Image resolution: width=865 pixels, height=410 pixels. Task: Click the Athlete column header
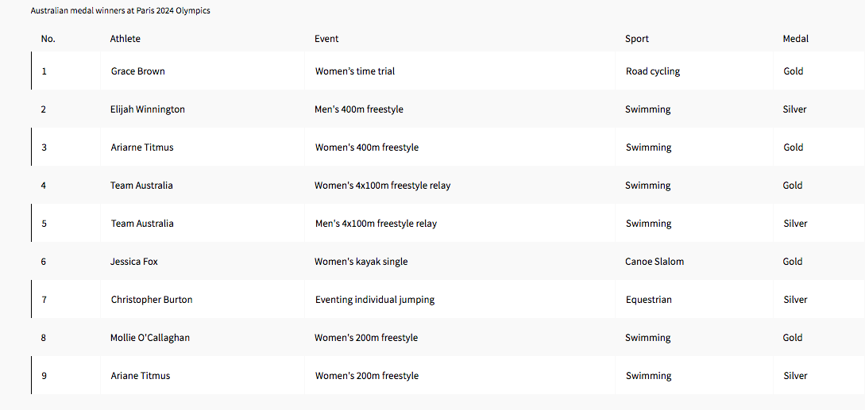point(126,39)
